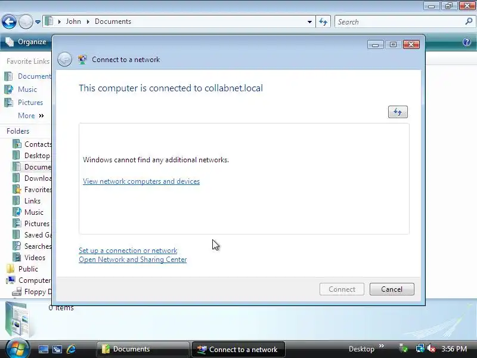
Task: Select Documents folder in the Folders tree
Action: point(32,167)
